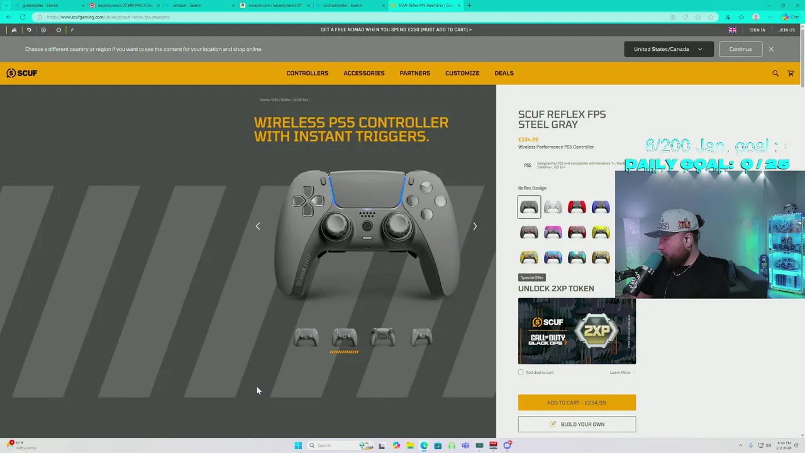This screenshot has height=453, width=805.
Task: Open the SCUF search icon
Action: coord(775,73)
